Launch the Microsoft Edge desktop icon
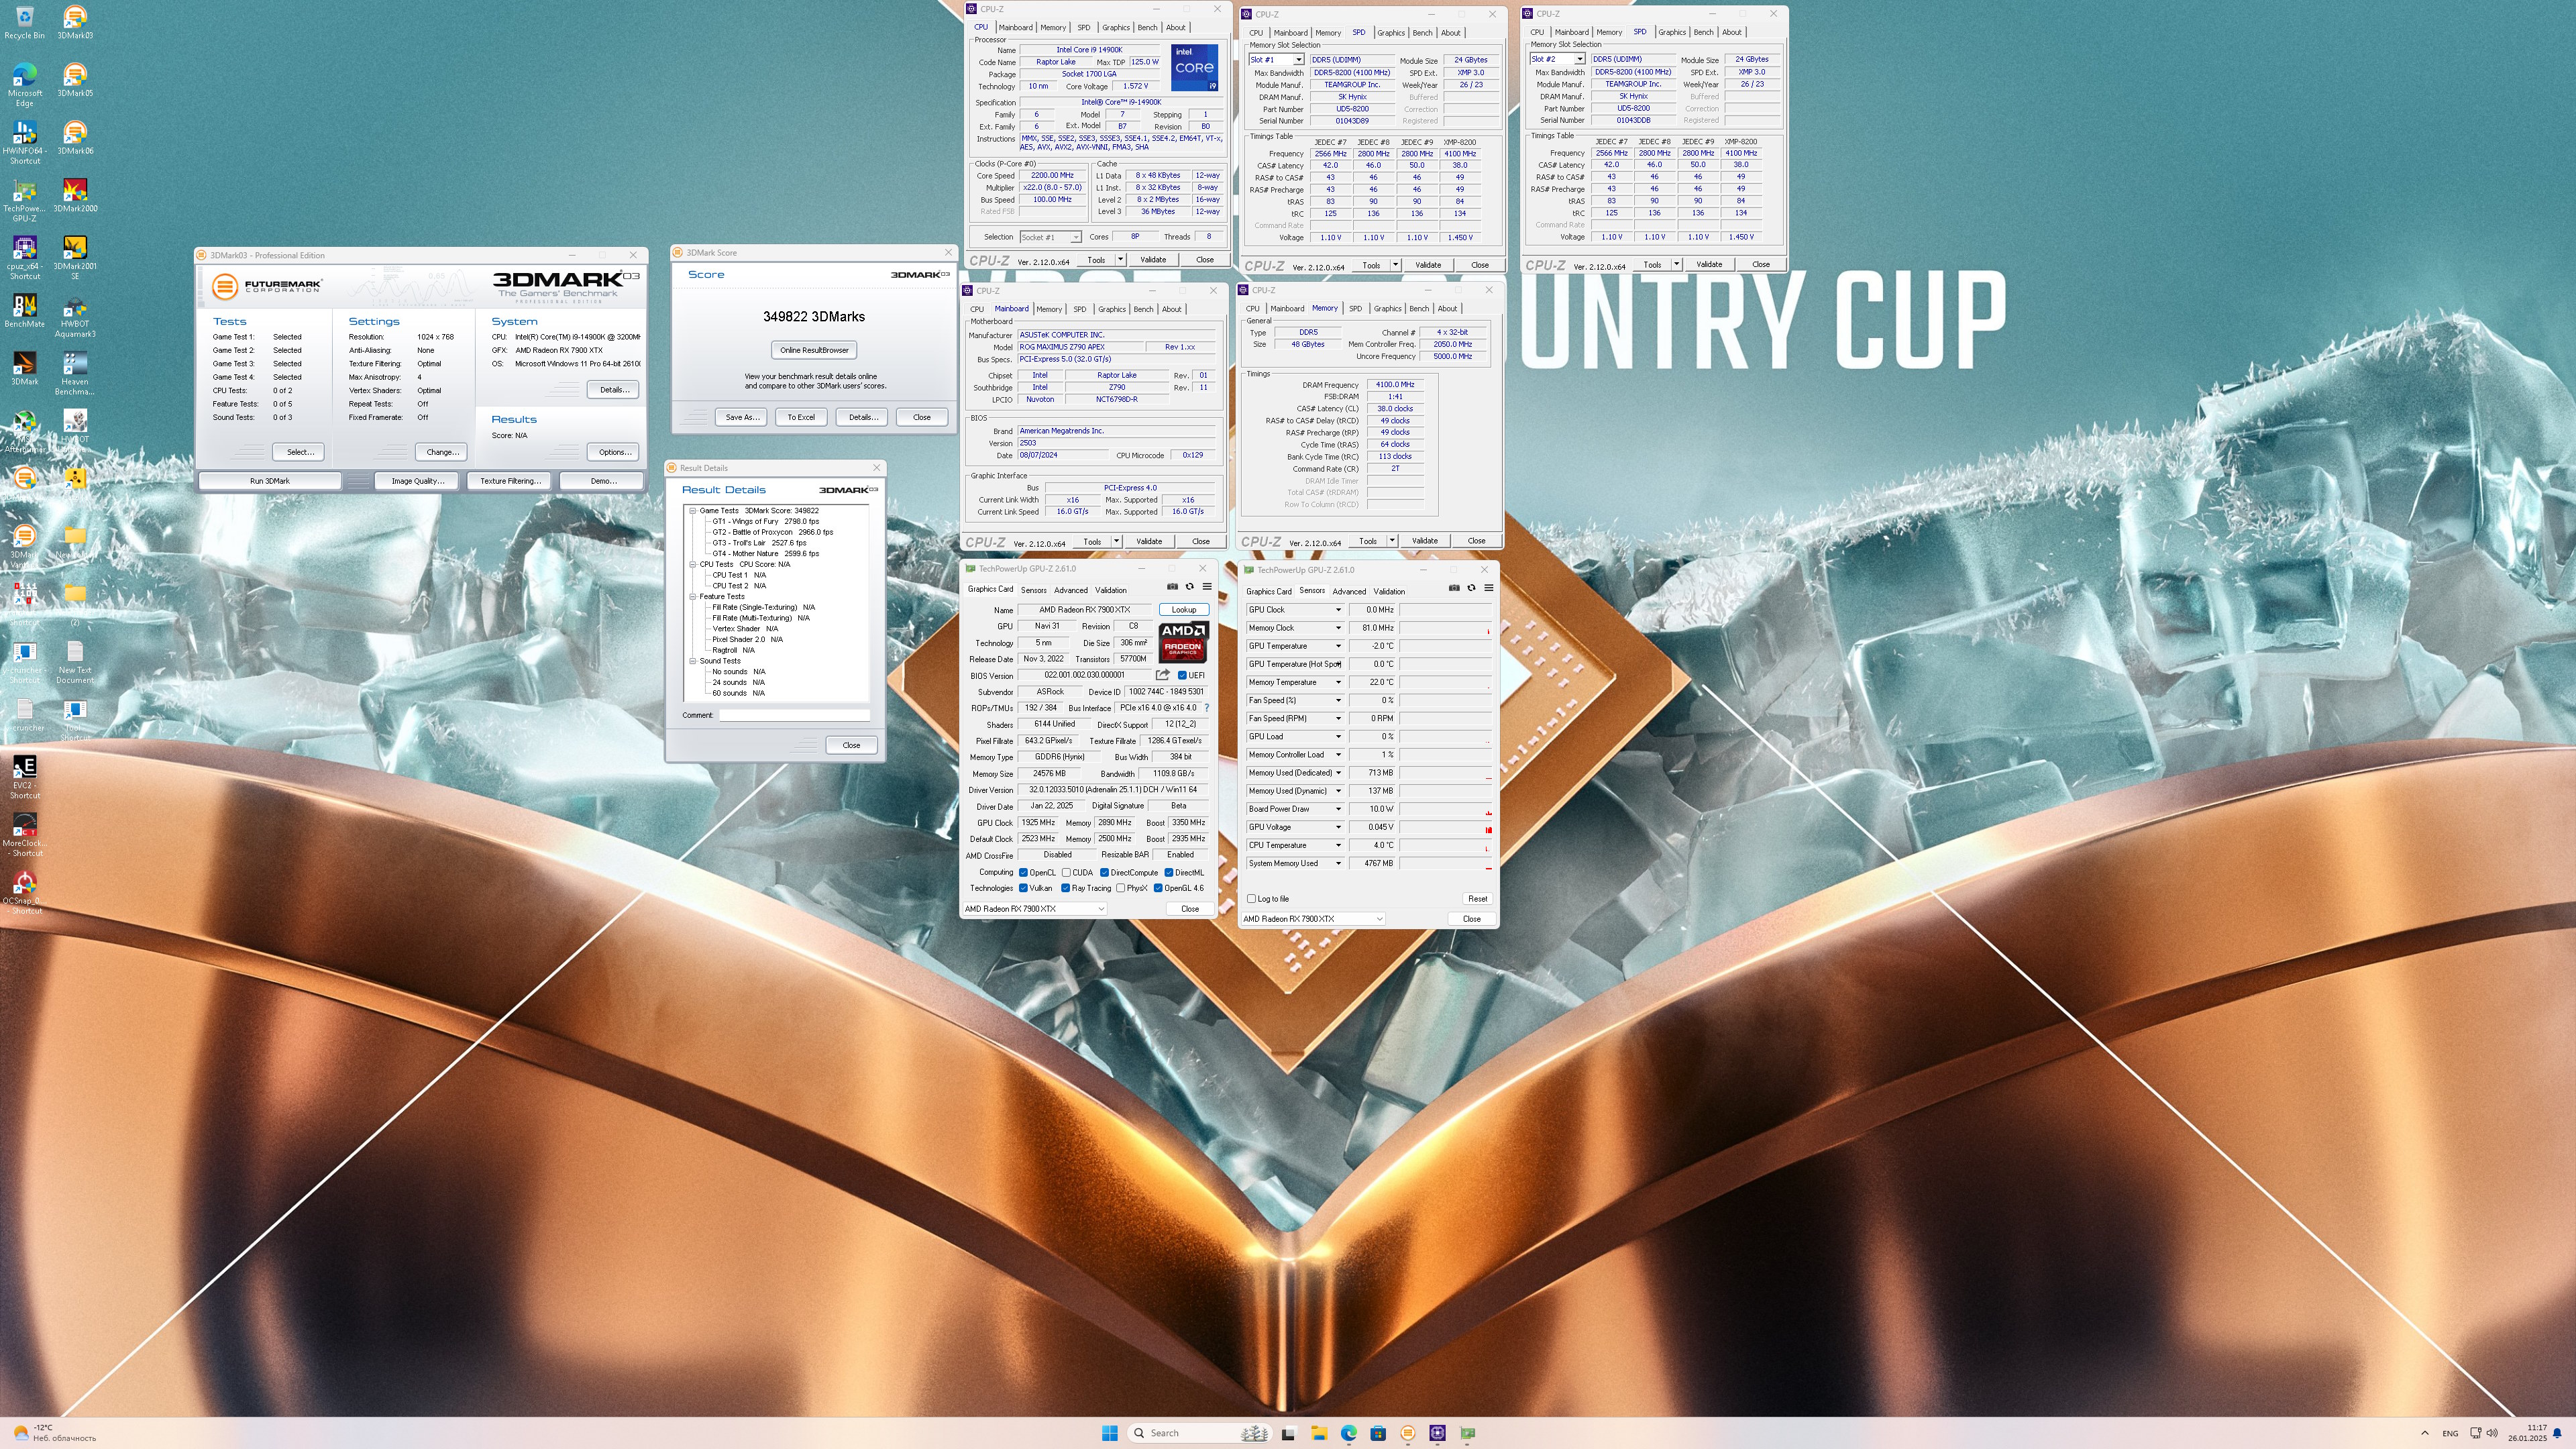 tap(24, 85)
